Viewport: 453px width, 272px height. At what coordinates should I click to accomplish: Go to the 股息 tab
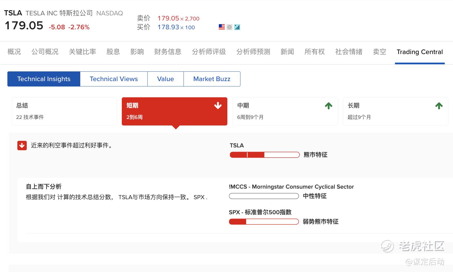[x=113, y=52]
